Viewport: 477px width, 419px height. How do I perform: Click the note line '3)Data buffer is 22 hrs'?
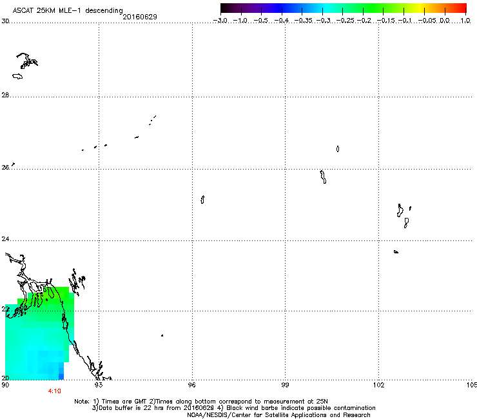233,408
